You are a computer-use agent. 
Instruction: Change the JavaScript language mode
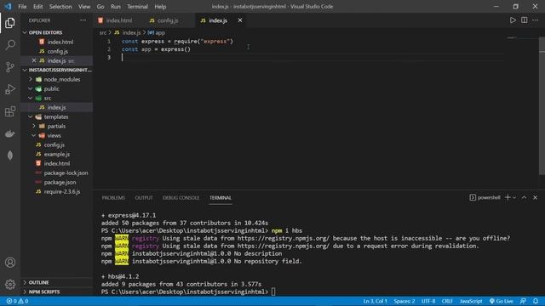[471, 301]
